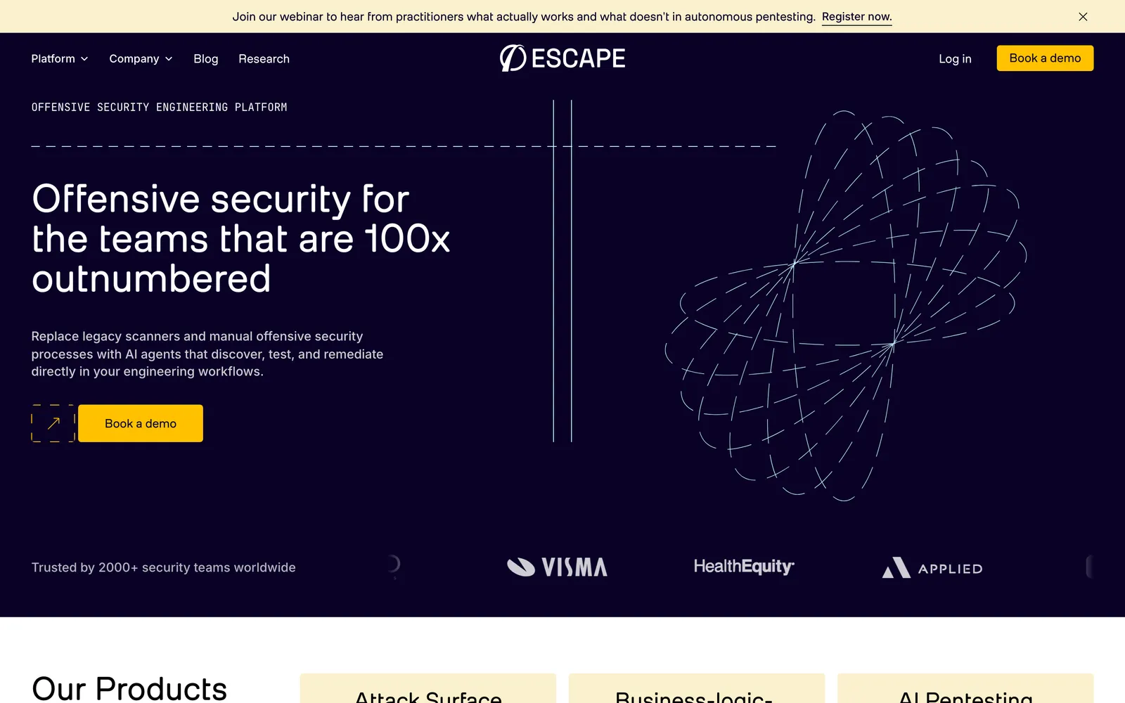Select the AI Pentesting product card
Screen dimensions: 1125x703
tap(965, 689)
